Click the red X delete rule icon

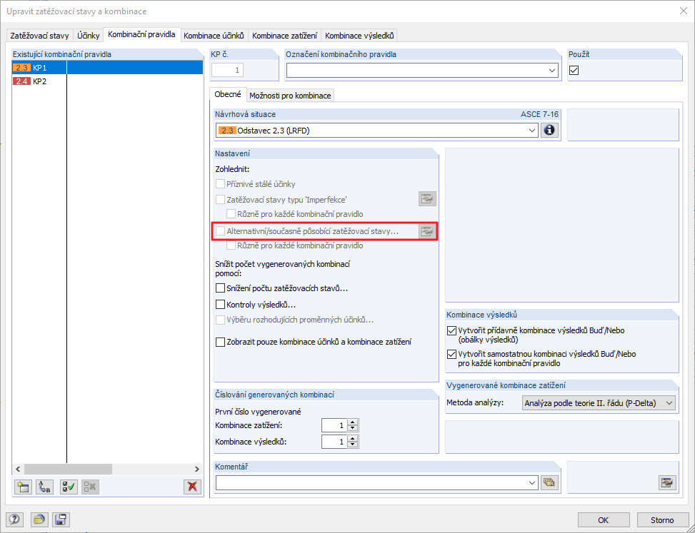pos(192,487)
